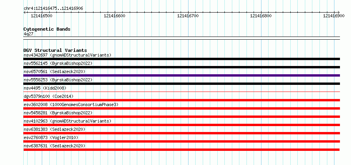Click the black bar under nsv5558253
The height and width of the screenshot is (165, 351).
pyautogui.click(x=181, y=84)
